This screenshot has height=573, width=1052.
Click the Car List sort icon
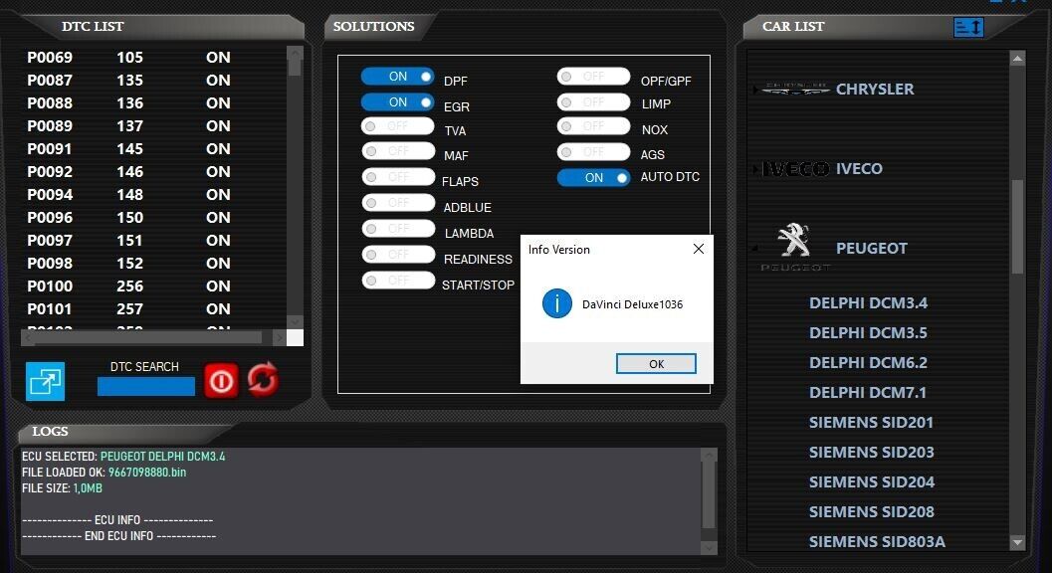click(x=967, y=27)
